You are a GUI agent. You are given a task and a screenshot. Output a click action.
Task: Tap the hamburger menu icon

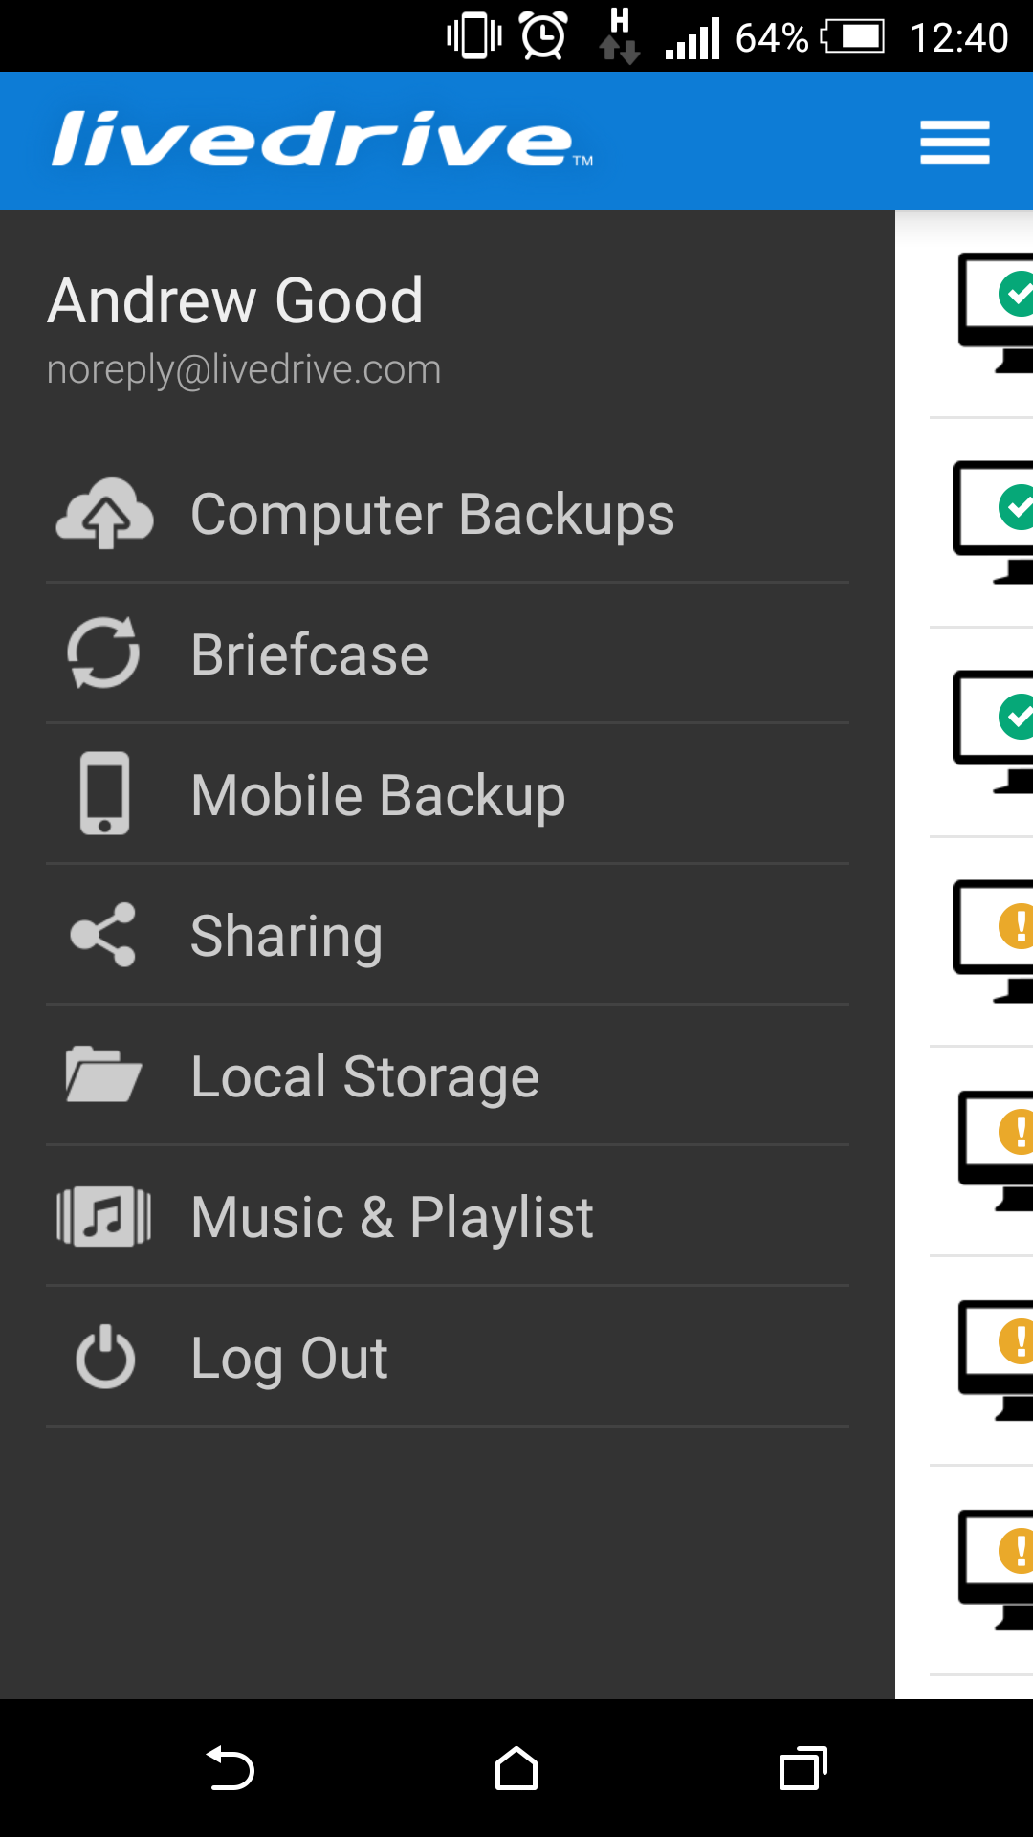click(x=955, y=142)
